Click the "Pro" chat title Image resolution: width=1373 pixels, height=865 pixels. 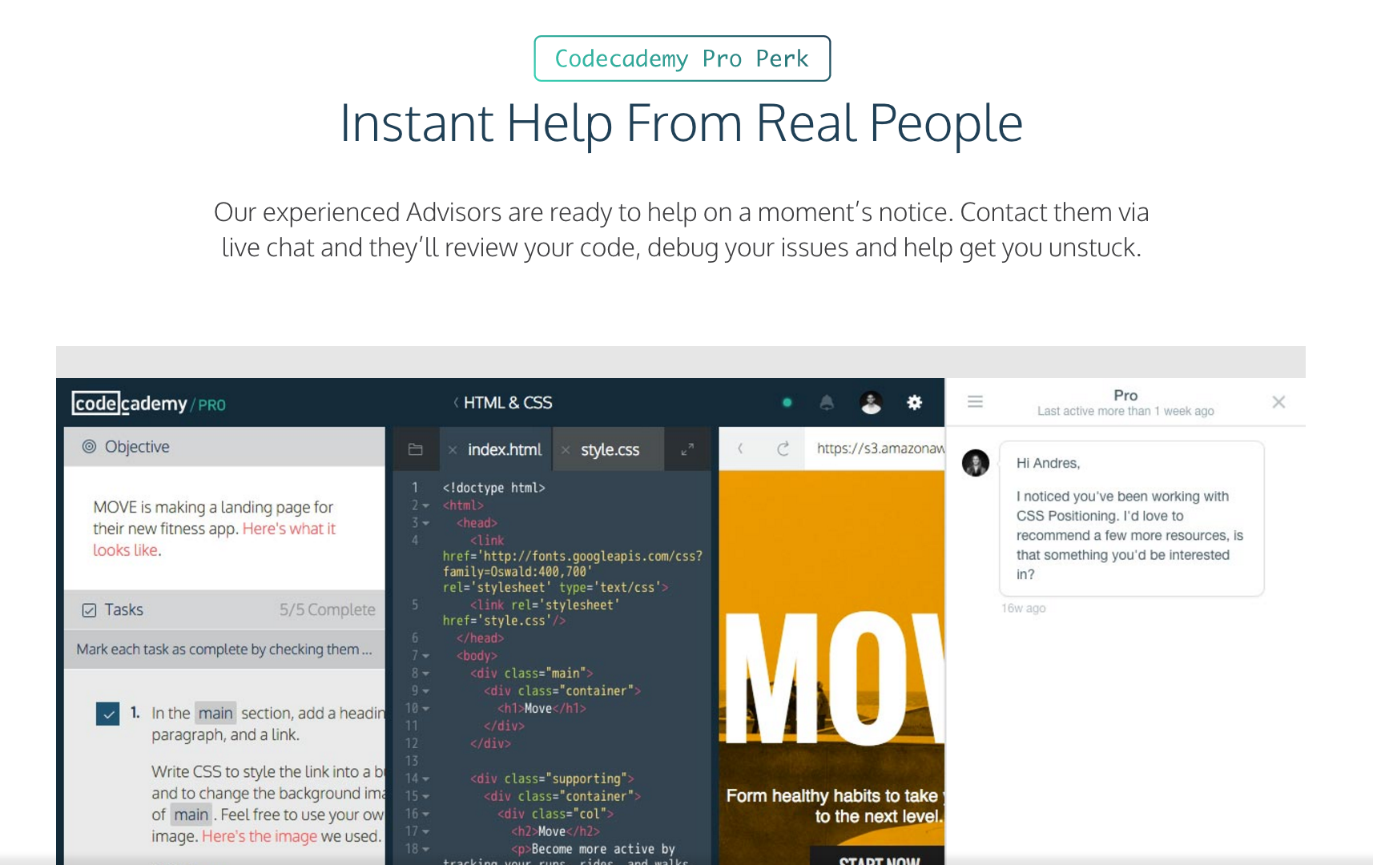point(1125,395)
